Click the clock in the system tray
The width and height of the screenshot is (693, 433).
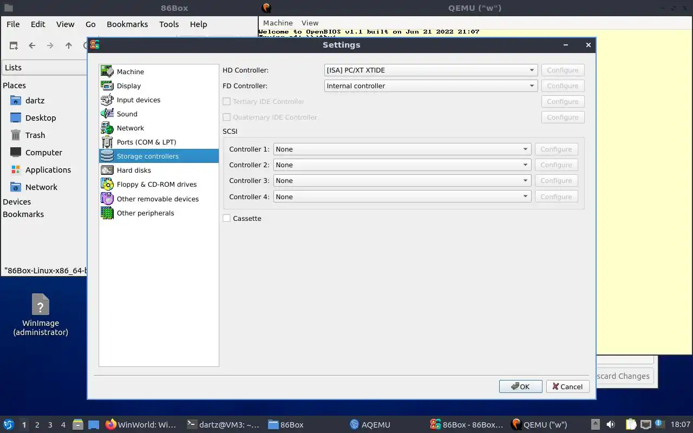coord(681,425)
